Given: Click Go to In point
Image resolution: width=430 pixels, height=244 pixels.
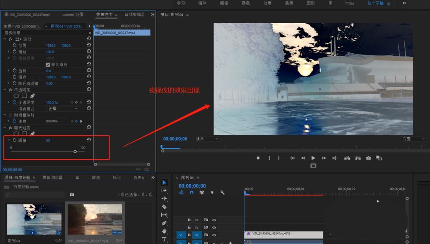Looking at the screenshot, I should tap(292, 158).
